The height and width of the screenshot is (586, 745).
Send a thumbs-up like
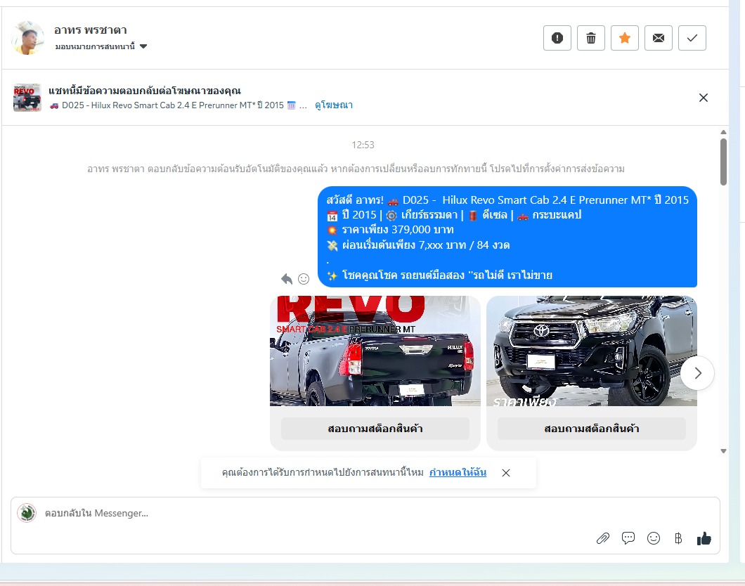704,538
